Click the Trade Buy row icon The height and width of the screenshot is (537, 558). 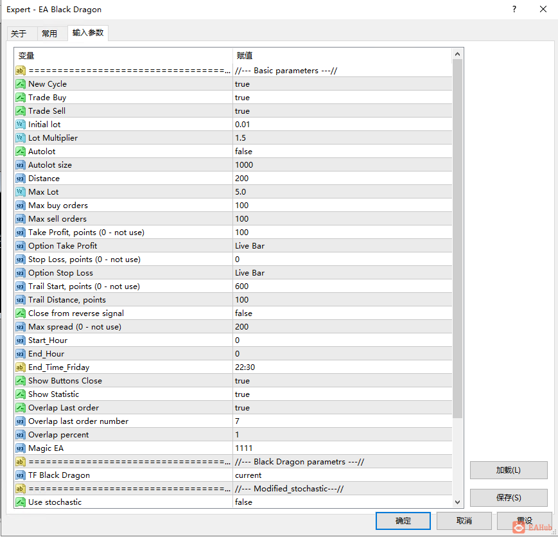(x=21, y=98)
